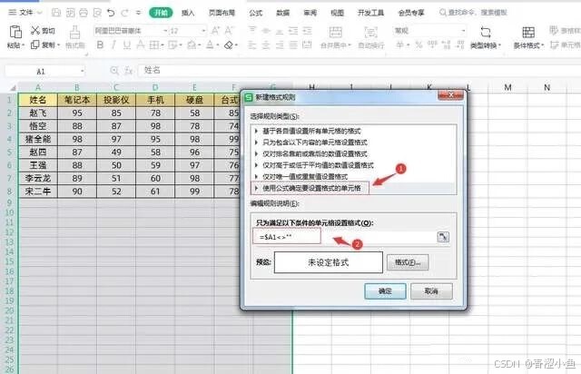Screen dimensions: 581x374
Task: Click the range selector icon in formula field
Action: pos(443,237)
